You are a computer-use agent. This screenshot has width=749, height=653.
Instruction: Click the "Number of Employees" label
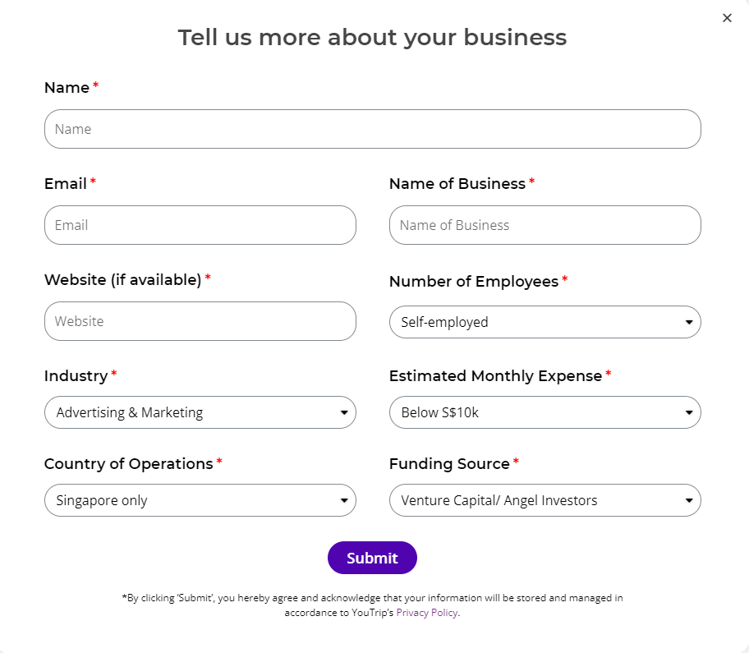[x=474, y=281]
